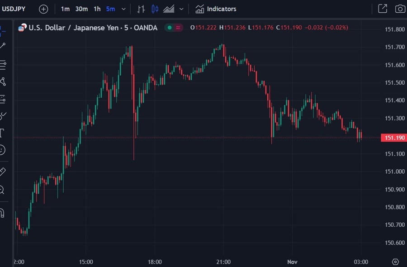
Task: Choose the Bars chart style icon
Action: point(141,9)
